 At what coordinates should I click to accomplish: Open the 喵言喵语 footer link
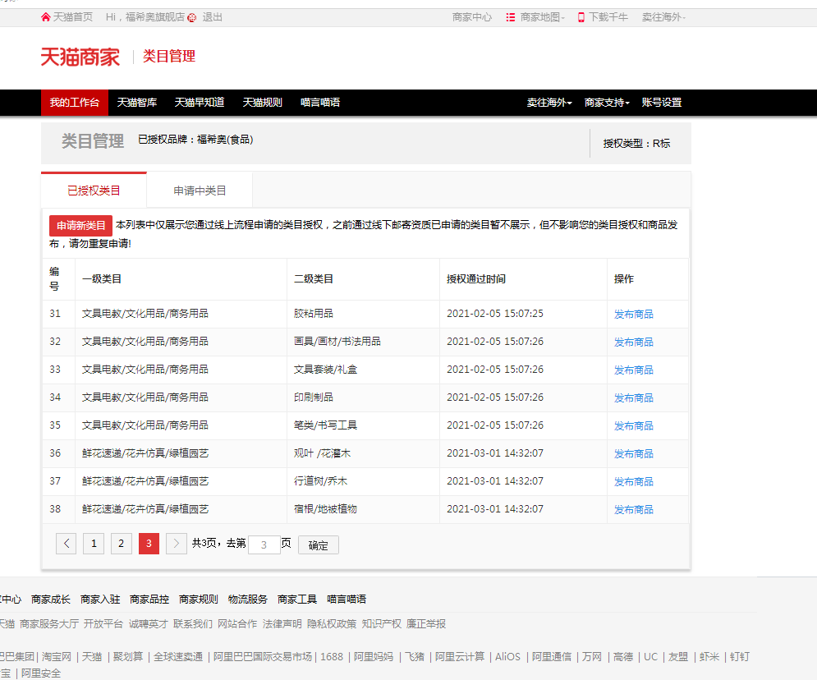pos(347,600)
